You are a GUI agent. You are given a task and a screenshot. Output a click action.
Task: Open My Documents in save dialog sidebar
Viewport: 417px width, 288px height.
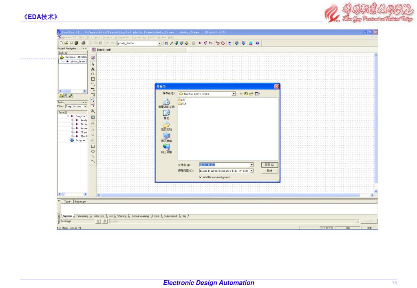(x=166, y=126)
